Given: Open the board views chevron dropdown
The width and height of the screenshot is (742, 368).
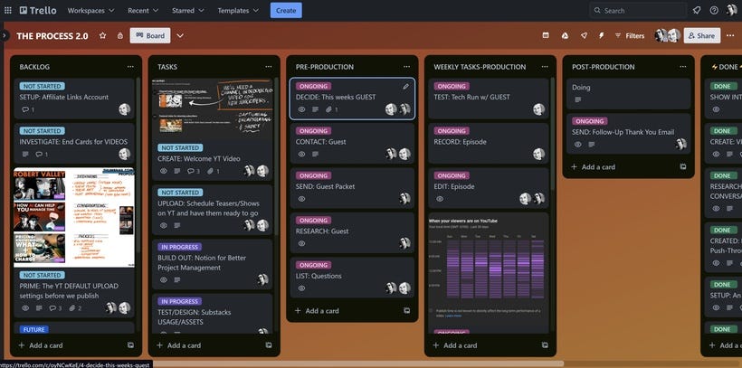Looking at the screenshot, I should [180, 35].
